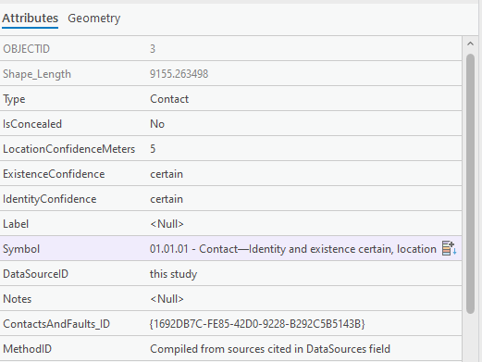Click the OBJECTID value 3
Image resolution: width=482 pixels, height=362 pixels.
click(153, 49)
